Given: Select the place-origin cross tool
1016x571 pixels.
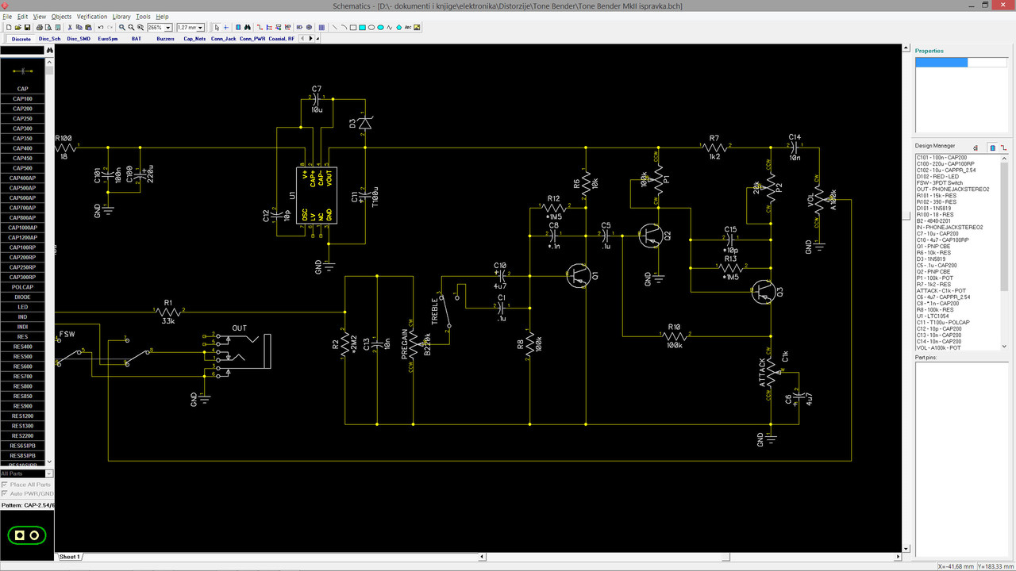Looking at the screenshot, I should [226, 27].
